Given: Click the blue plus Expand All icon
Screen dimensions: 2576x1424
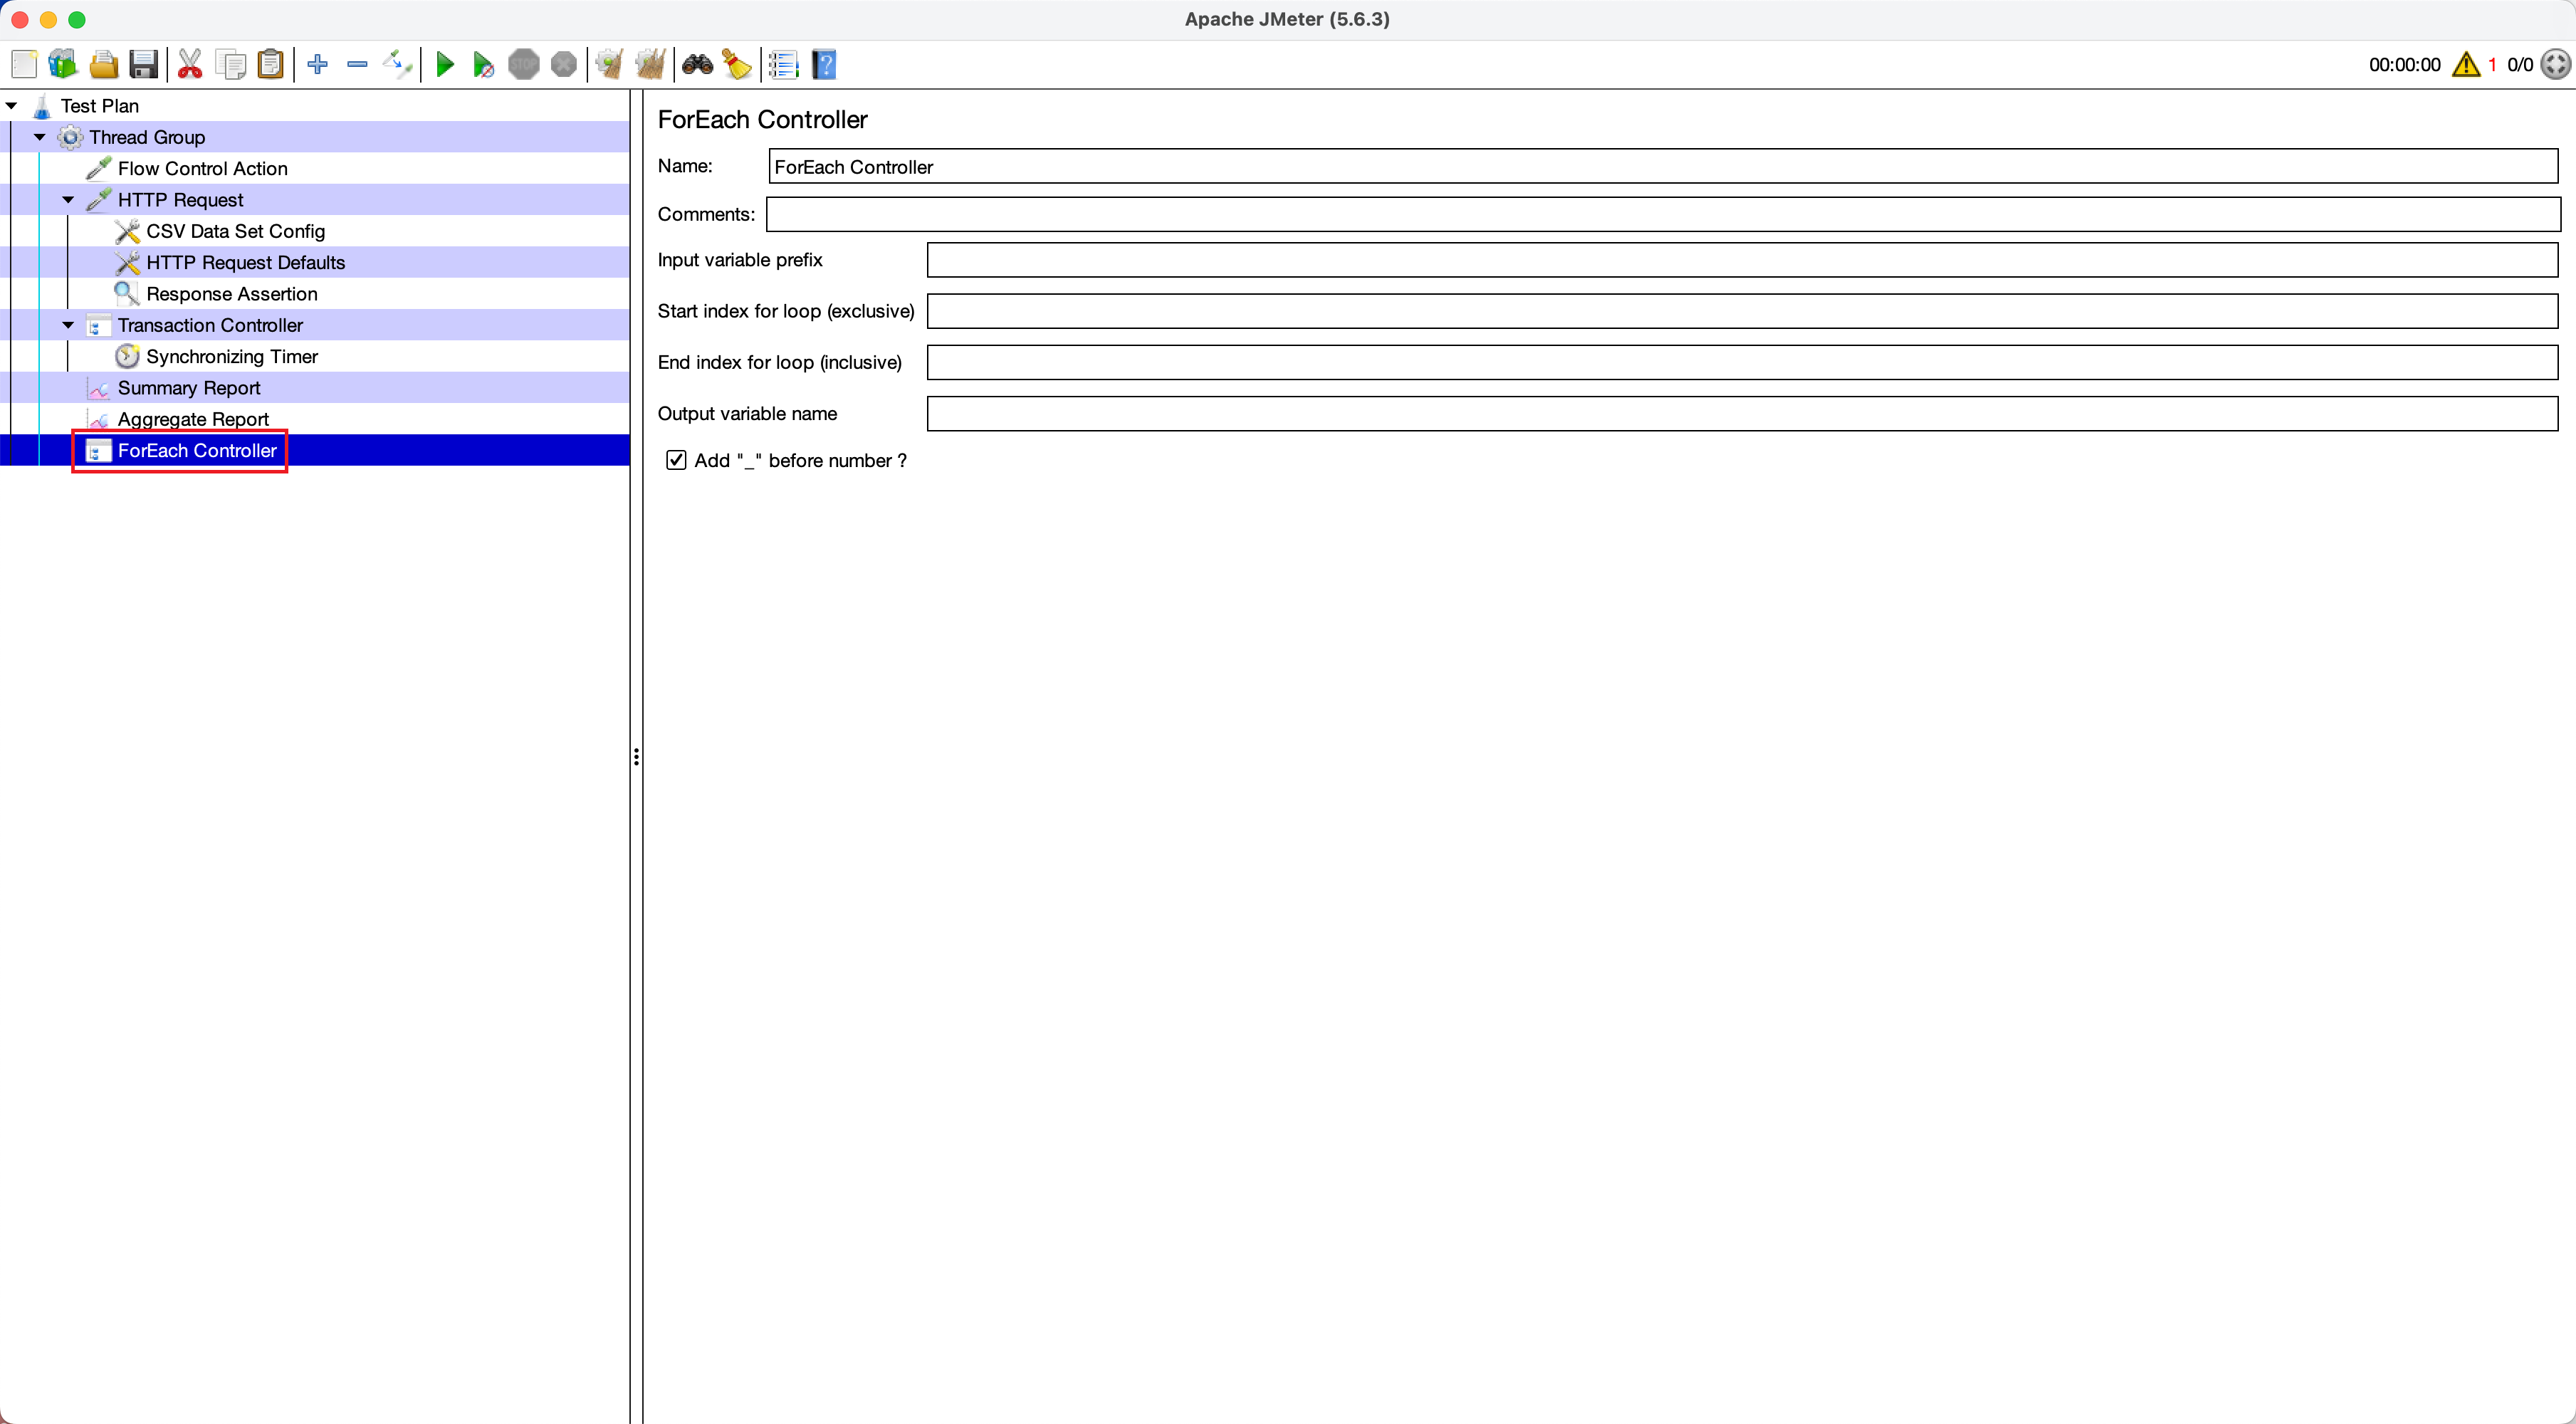Looking at the screenshot, I should pyautogui.click(x=318, y=65).
